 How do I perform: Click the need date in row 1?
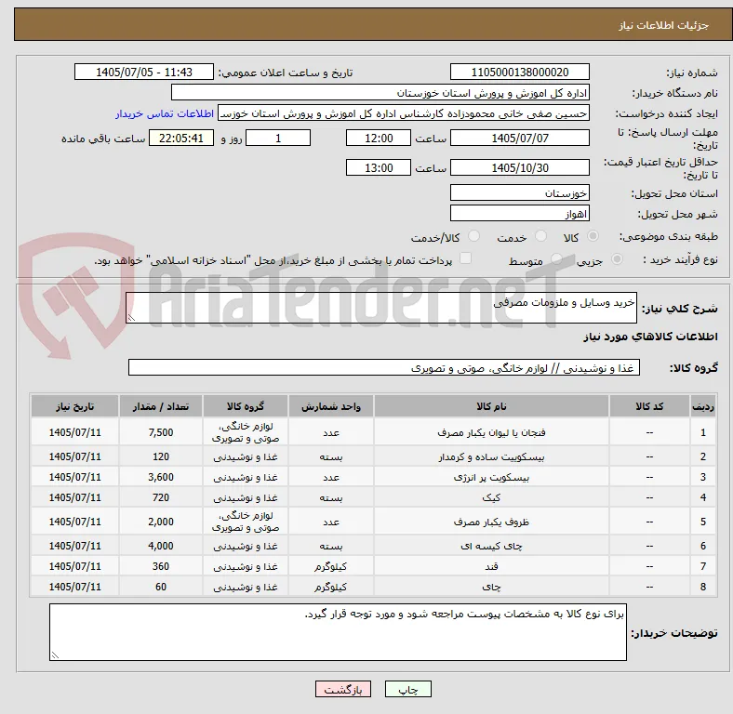coord(74,432)
